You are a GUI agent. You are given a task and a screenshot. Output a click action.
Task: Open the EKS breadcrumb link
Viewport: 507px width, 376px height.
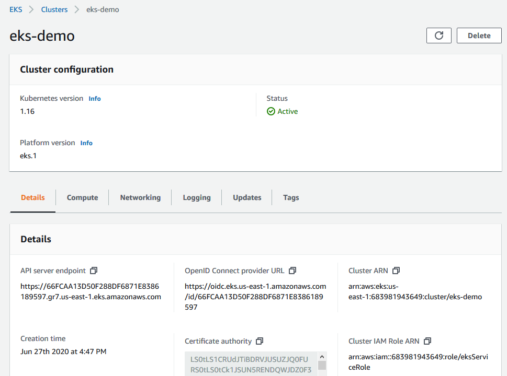(16, 9)
